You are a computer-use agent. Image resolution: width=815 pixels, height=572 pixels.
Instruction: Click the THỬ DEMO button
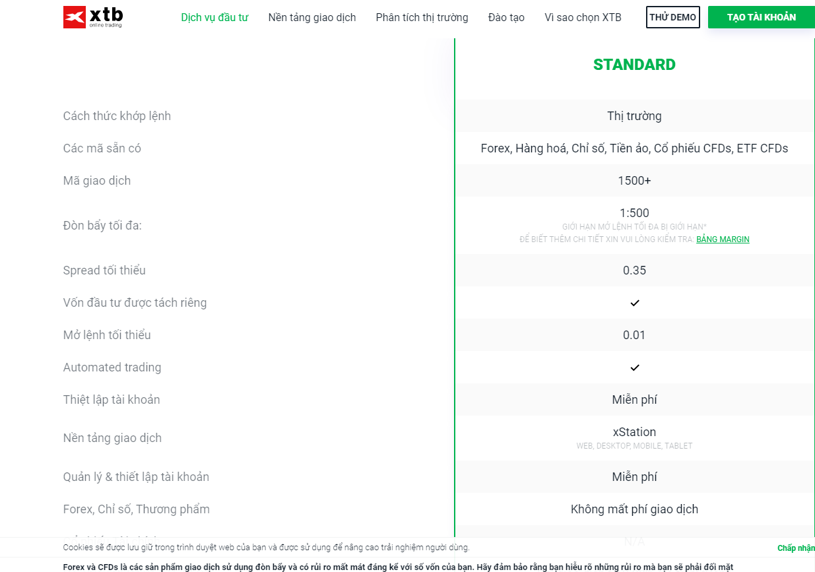672,17
